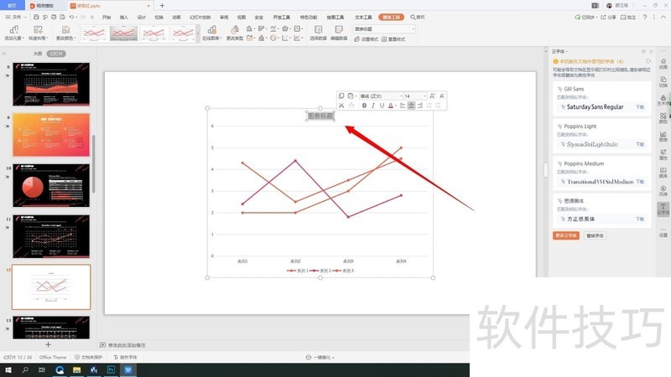
Task: Open the 更改颜色 (Change Colors) tool
Action: 65,33
